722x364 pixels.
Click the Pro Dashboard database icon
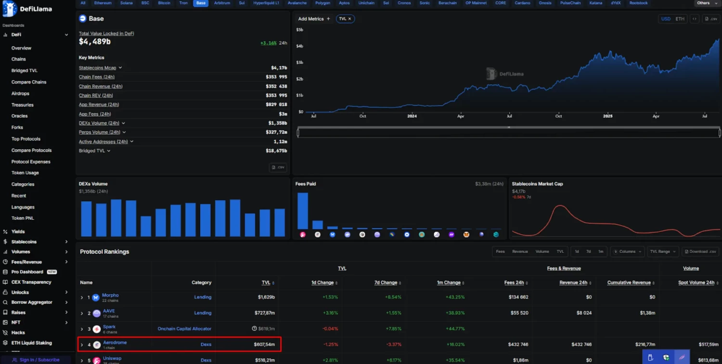(5, 272)
